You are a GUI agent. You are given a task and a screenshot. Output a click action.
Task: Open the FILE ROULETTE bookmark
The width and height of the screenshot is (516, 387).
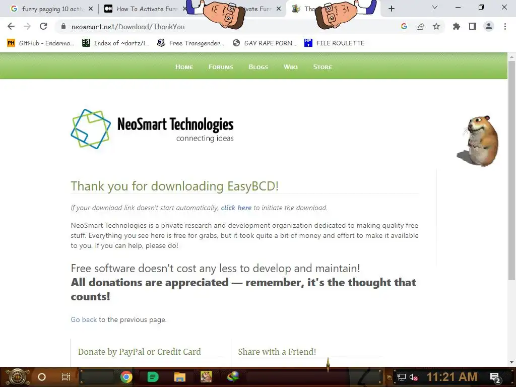[x=335, y=43]
